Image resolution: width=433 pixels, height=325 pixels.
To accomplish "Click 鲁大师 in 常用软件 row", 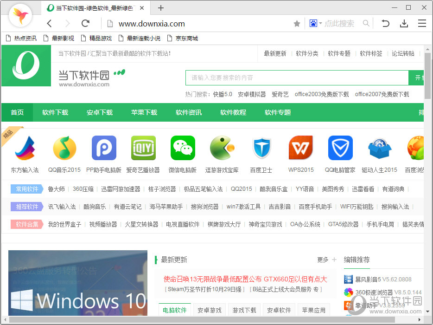I will (57, 189).
